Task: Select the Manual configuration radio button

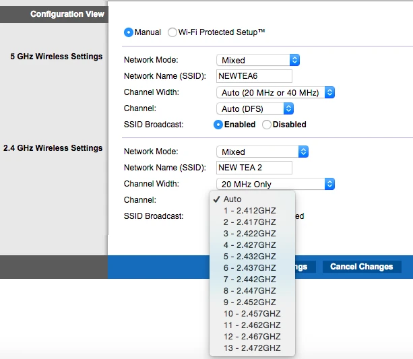Action: coord(129,32)
